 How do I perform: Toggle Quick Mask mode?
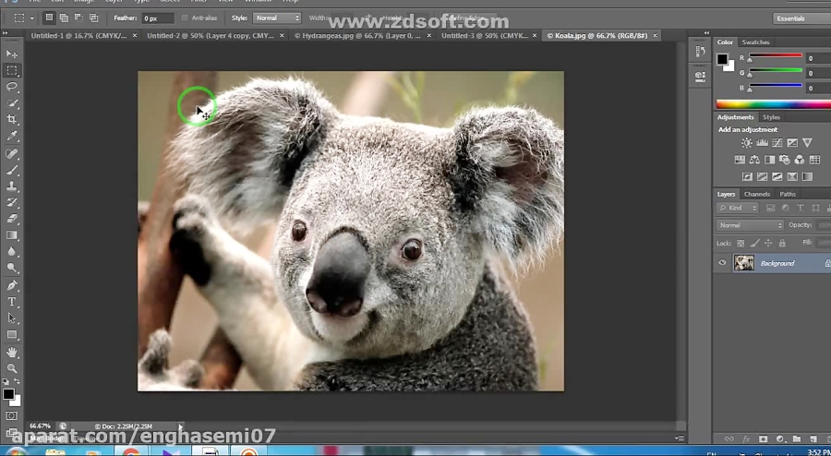tap(12, 416)
